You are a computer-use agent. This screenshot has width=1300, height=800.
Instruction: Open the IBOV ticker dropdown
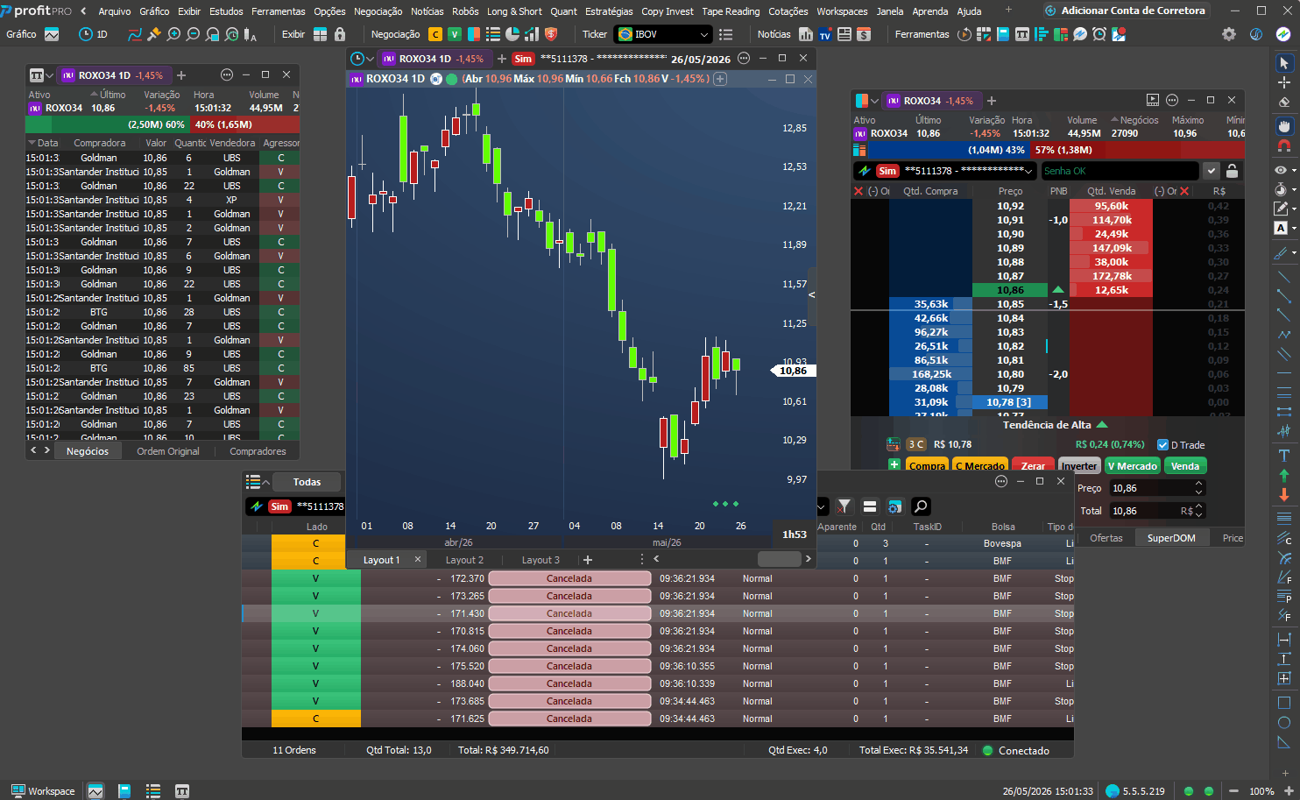(663, 34)
